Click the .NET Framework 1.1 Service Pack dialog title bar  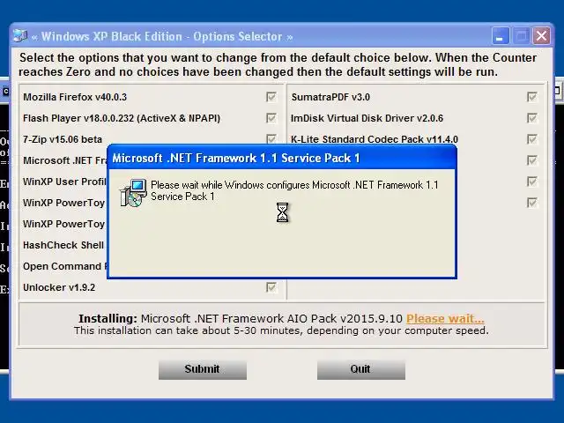pyautogui.click(x=282, y=159)
